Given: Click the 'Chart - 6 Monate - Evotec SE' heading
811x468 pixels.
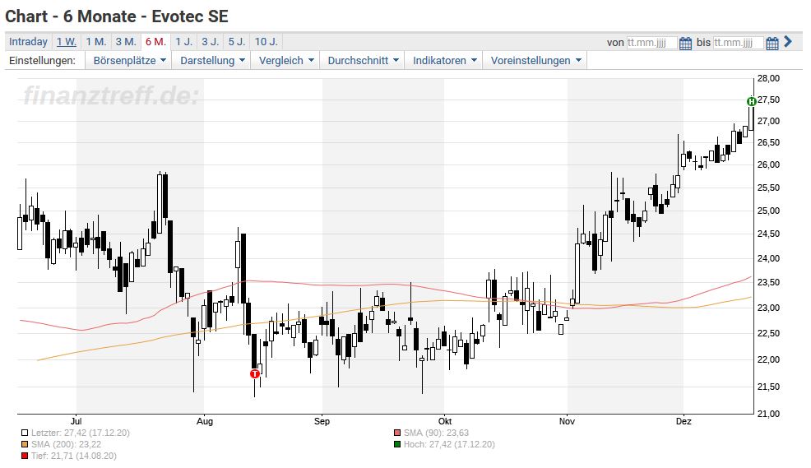Looking at the screenshot, I should [x=116, y=16].
